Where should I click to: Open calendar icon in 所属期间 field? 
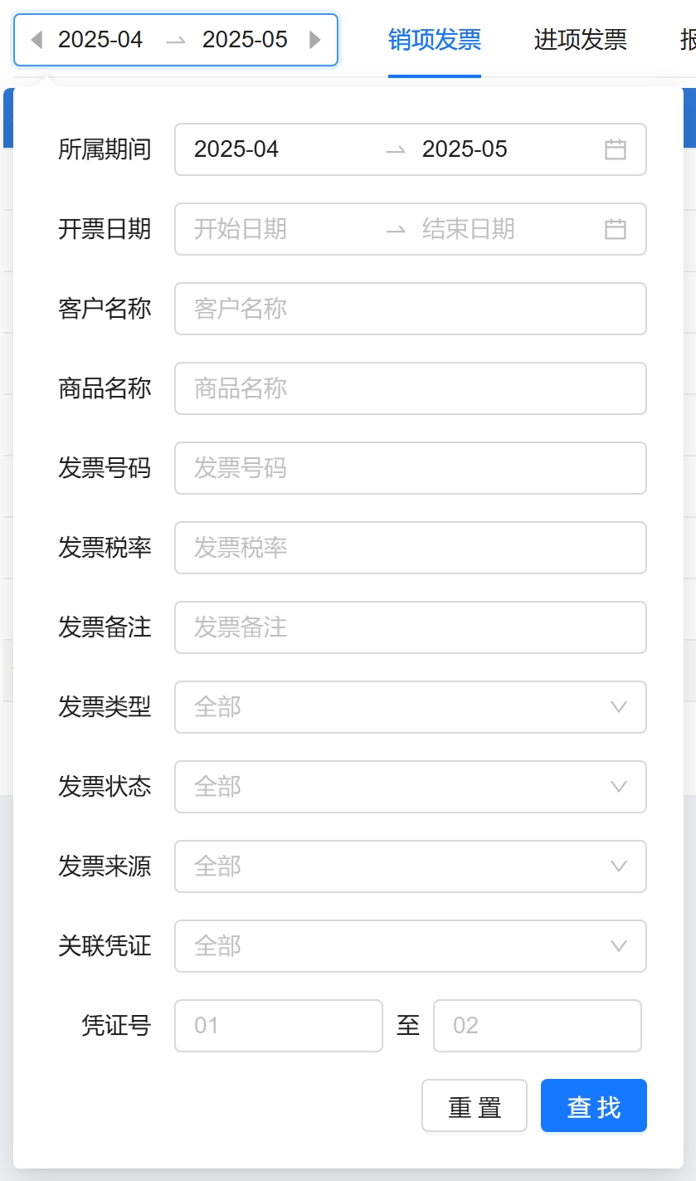click(615, 149)
